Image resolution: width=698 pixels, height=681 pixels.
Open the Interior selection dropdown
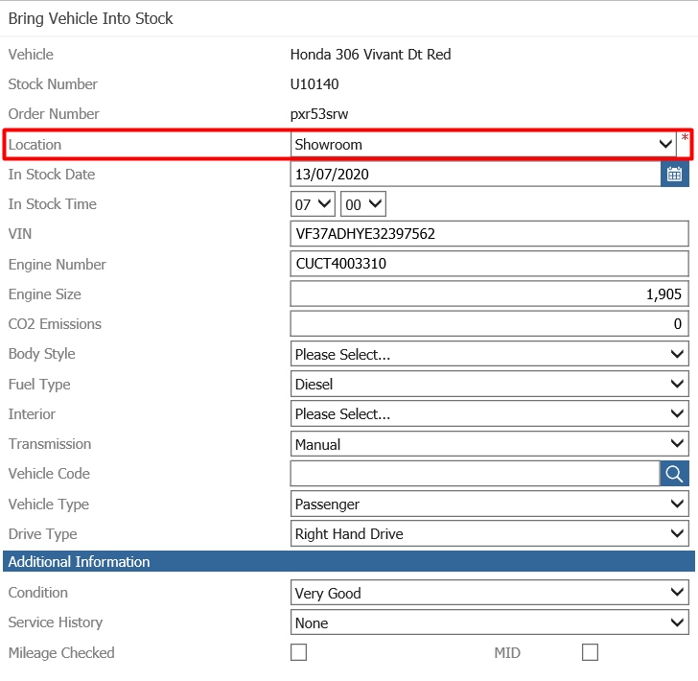click(x=489, y=414)
